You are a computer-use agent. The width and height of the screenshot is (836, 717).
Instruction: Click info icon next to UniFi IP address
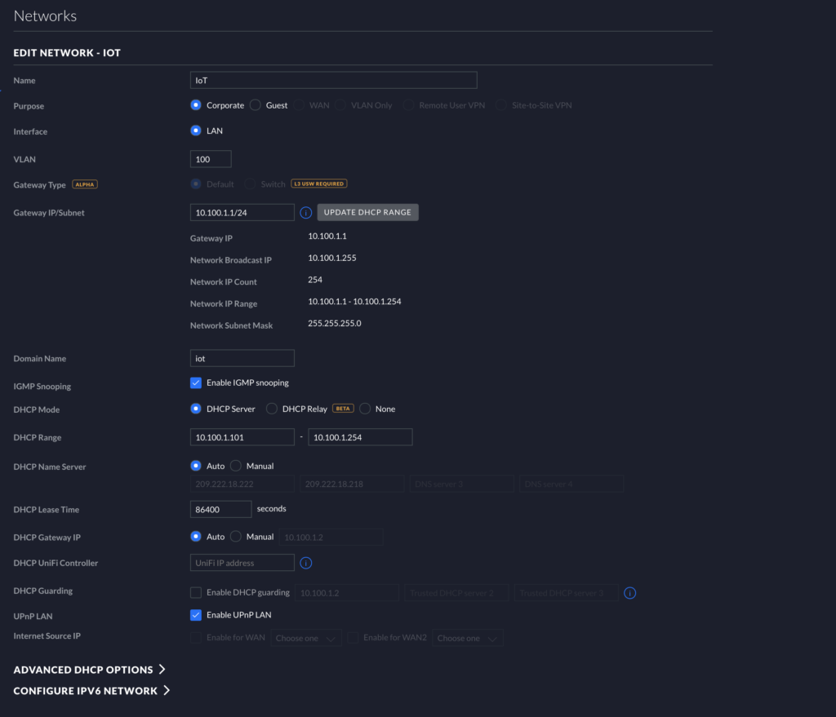click(x=306, y=563)
